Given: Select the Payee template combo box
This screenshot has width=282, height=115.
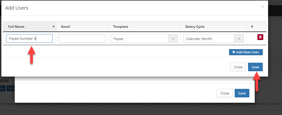Looking at the screenshot, I should click(140, 39).
